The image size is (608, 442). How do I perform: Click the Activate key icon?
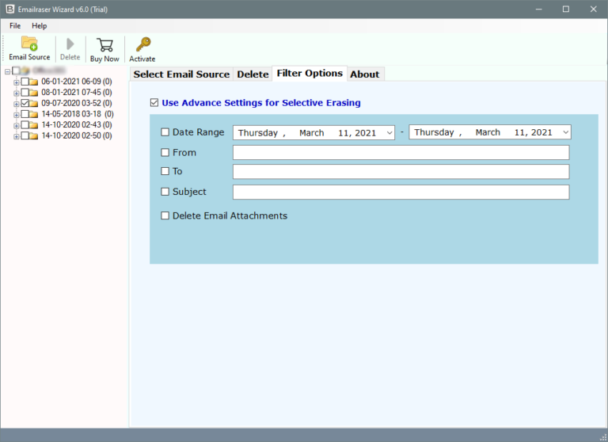pos(142,44)
